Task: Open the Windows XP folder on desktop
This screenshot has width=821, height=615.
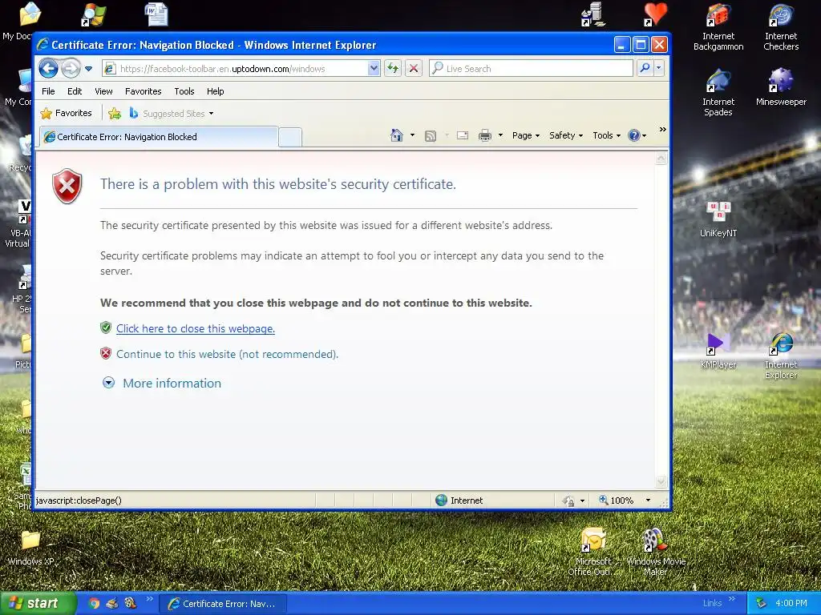Action: 31,548
